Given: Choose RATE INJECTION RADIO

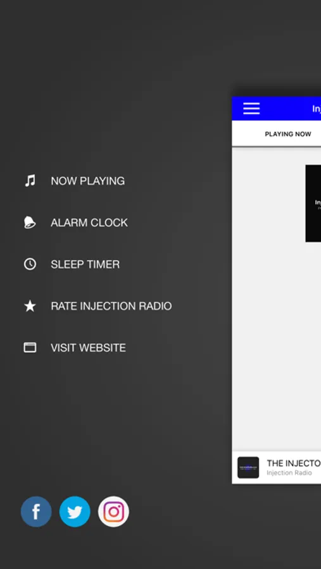Looking at the screenshot, I should pos(111,306).
